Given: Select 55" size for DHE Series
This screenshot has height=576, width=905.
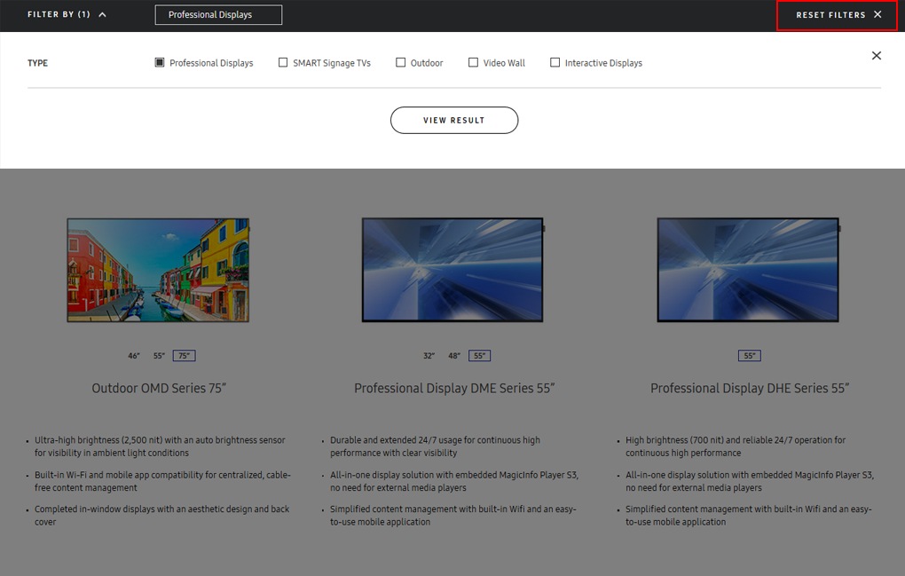Looking at the screenshot, I should click(x=750, y=356).
